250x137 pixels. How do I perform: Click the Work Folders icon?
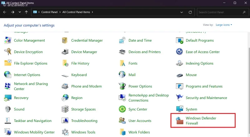pyautogui.click(x=122, y=132)
